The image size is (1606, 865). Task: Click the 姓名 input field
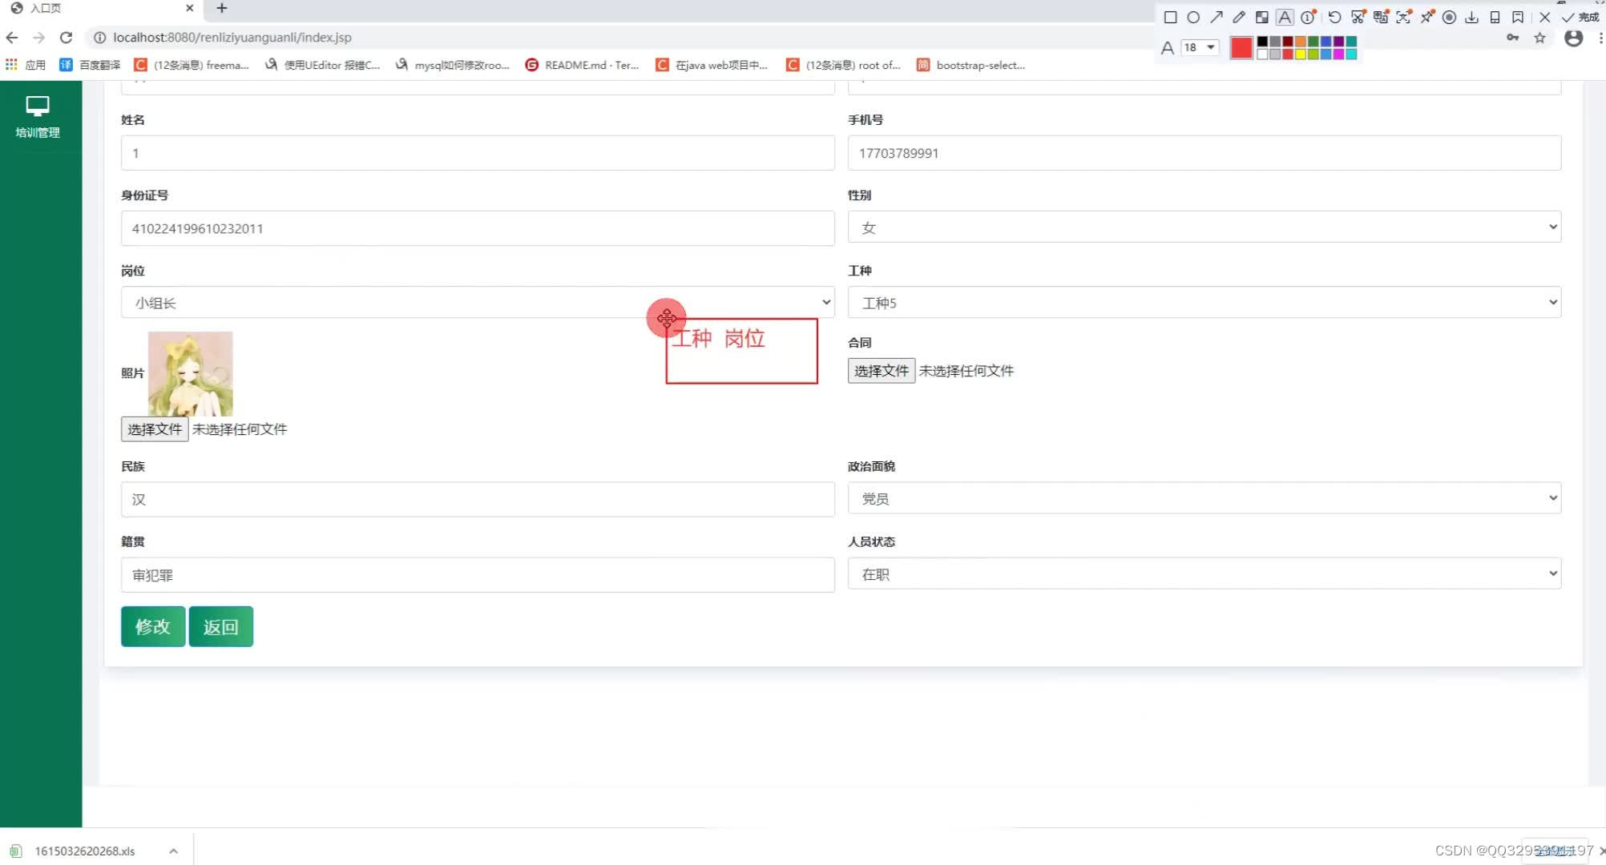coord(478,153)
